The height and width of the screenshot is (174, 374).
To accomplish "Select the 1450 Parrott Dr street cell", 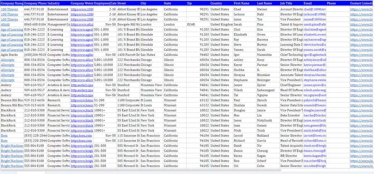I will (128, 55).
